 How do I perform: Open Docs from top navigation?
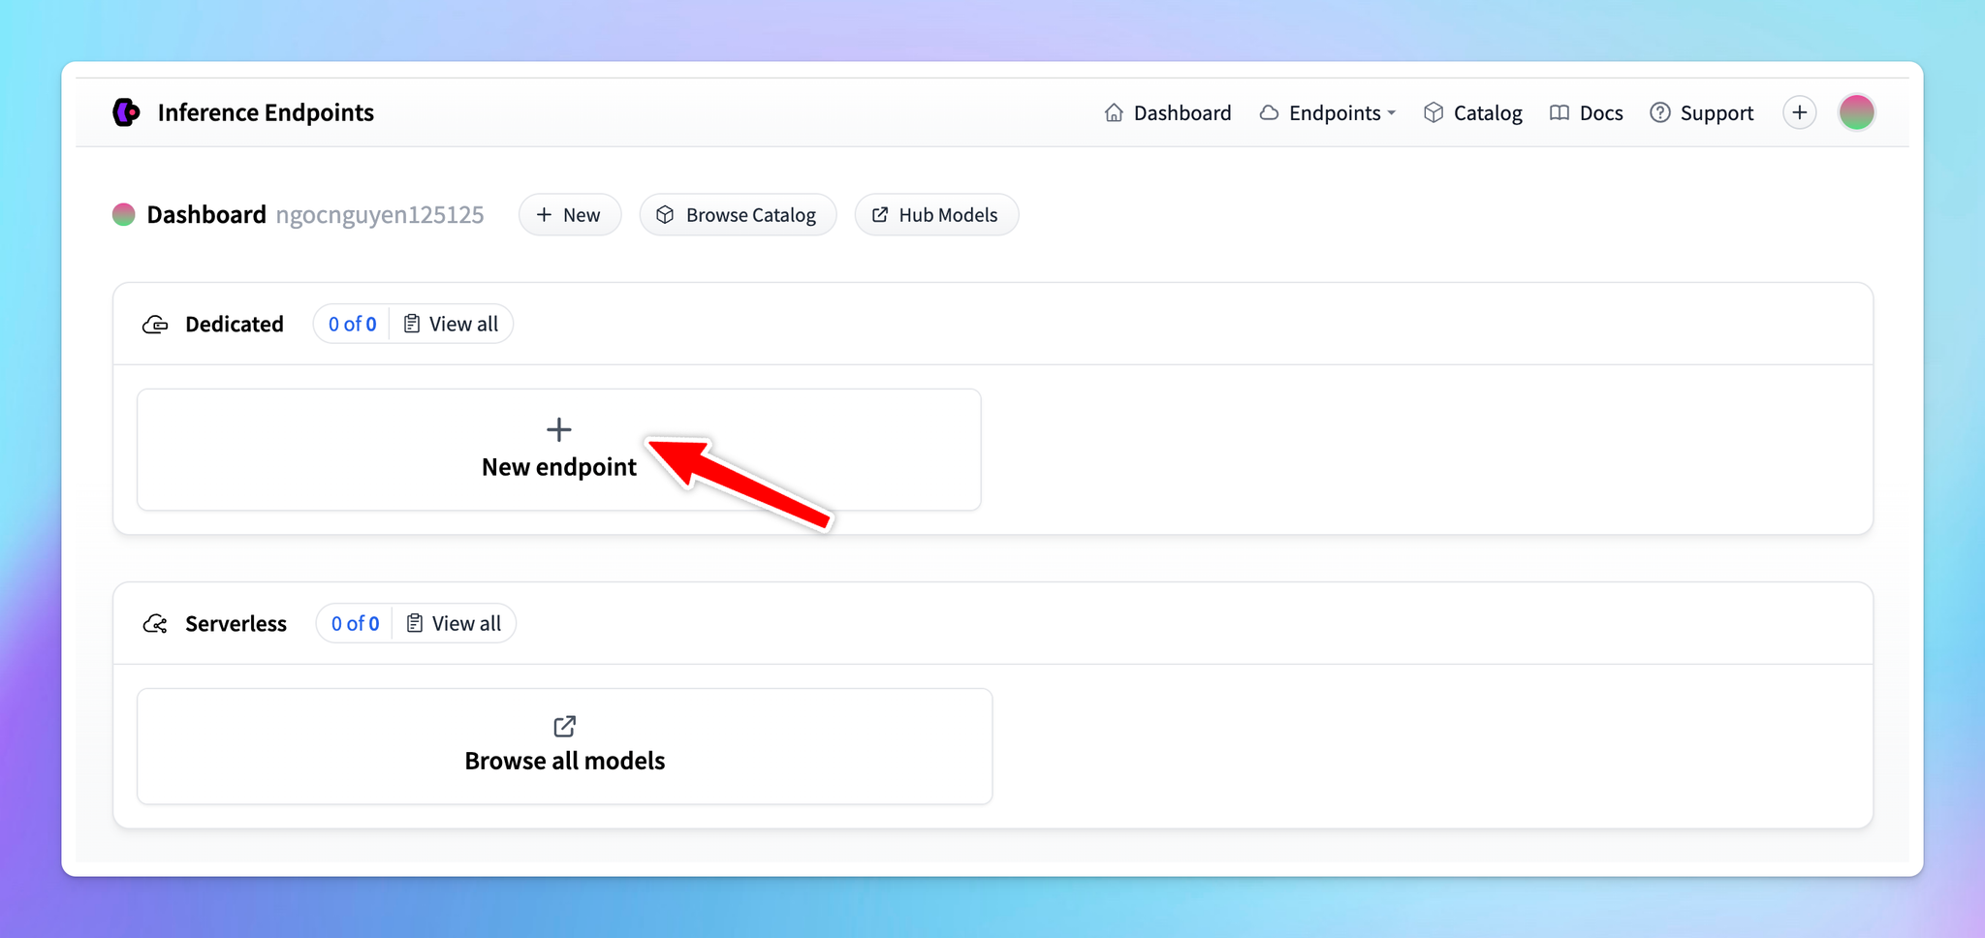pyautogui.click(x=1586, y=112)
